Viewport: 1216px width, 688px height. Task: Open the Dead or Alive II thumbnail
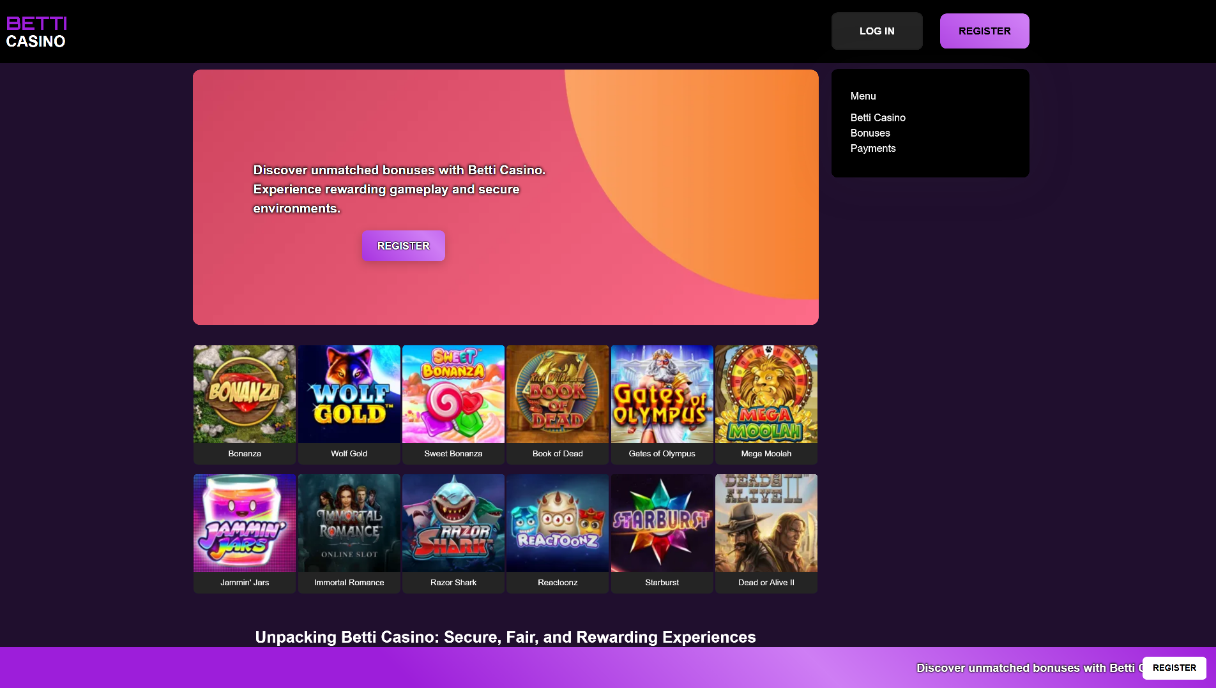click(x=766, y=523)
